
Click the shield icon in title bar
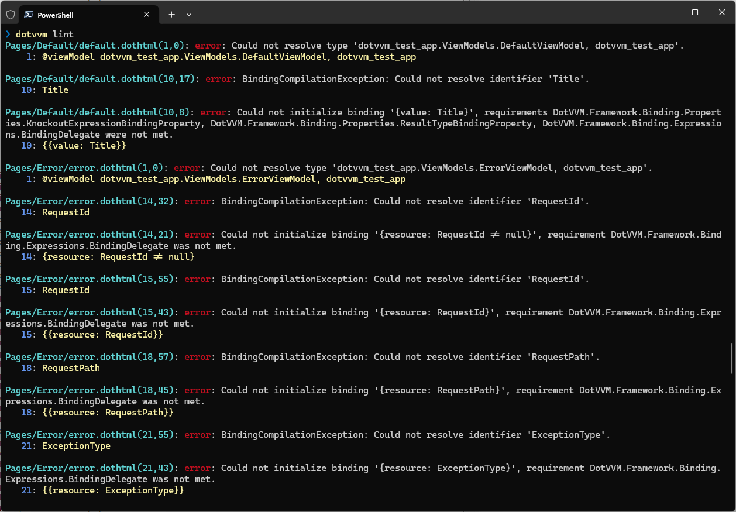[x=10, y=15]
